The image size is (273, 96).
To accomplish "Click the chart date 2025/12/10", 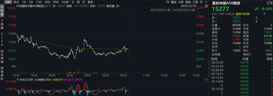I will point(188,6).
